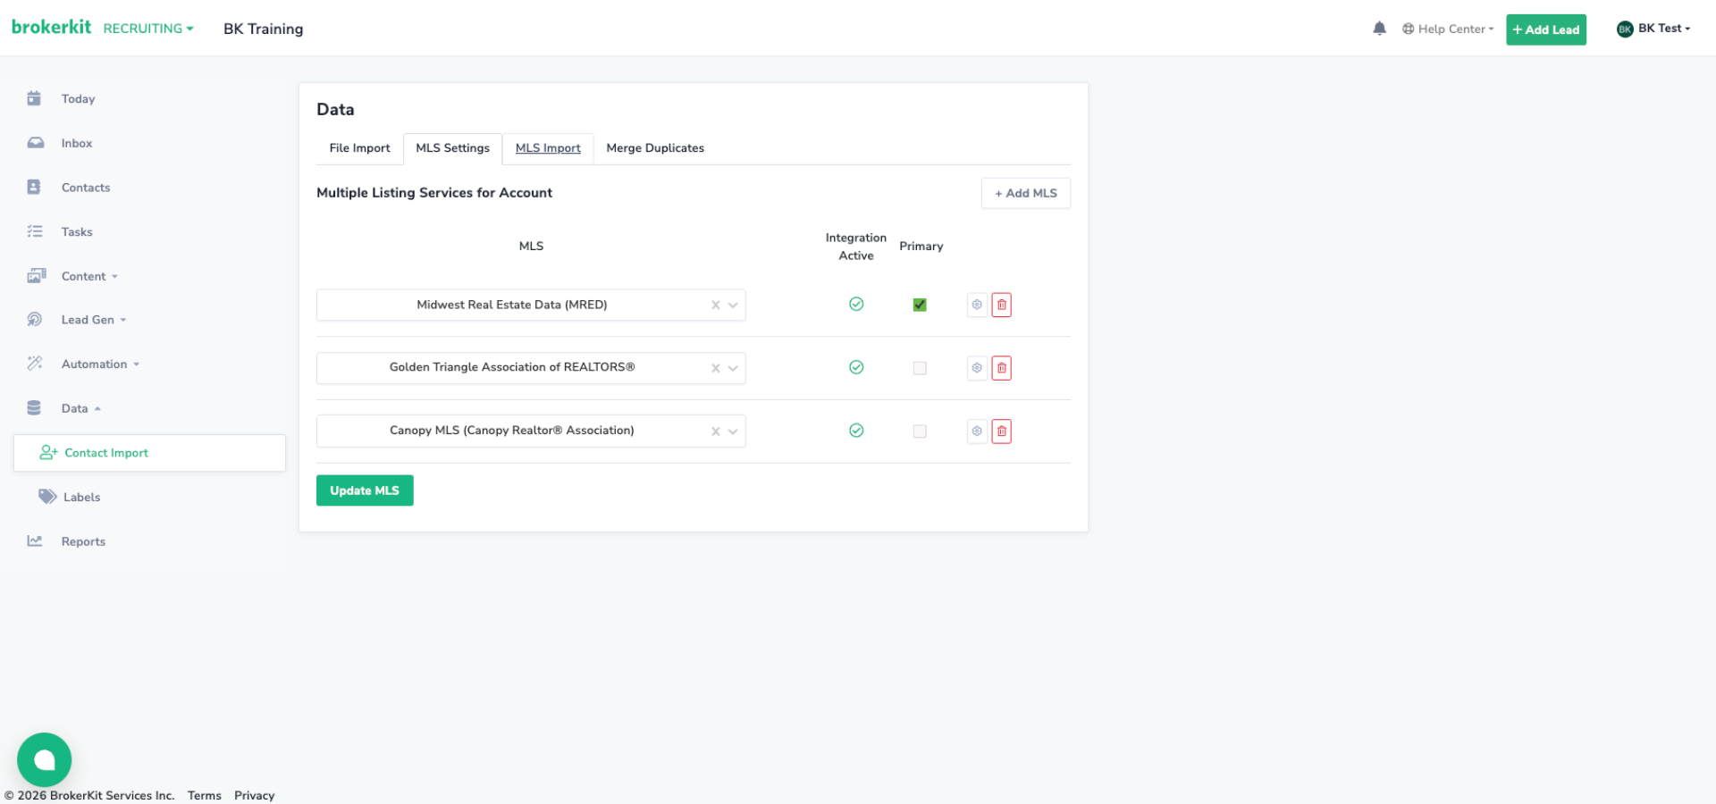Clear the Canopy MLS selection
Image resolution: width=1716 pixels, height=804 pixels.
(x=715, y=431)
